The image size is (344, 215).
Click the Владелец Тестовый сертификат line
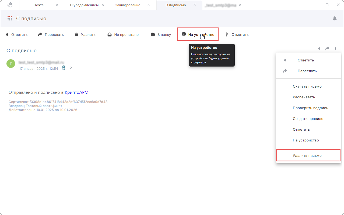pos(36,106)
